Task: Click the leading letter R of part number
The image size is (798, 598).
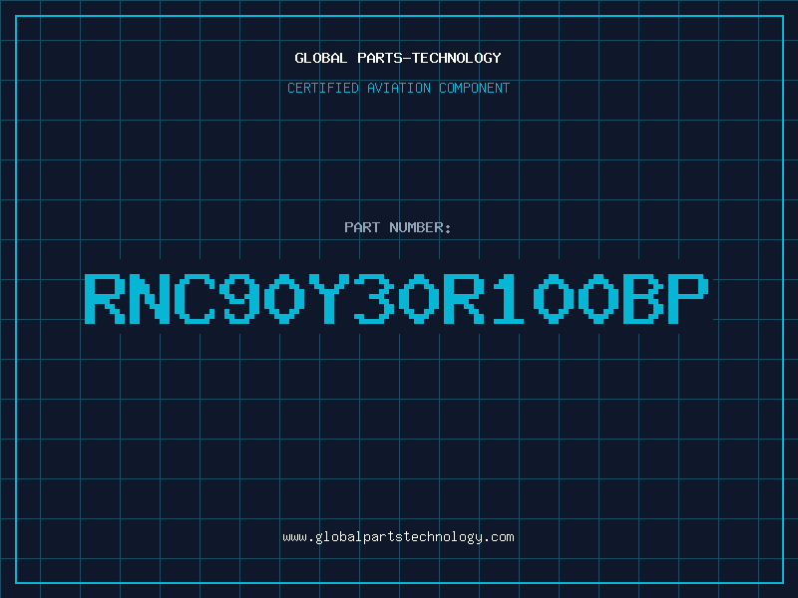Action: click(x=105, y=299)
